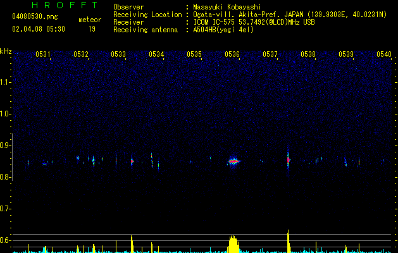Image resolution: width=398 pixels, height=253 pixels.
Task: Click the Receiving antenna field label
Action: coord(146,30)
